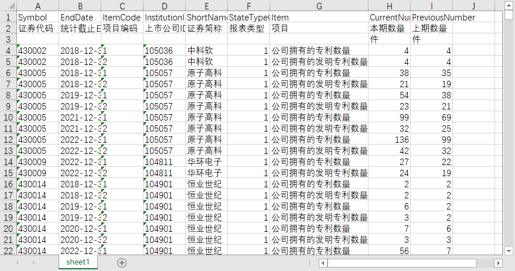Select column E header
The height and width of the screenshot is (271, 515).
click(207, 6)
